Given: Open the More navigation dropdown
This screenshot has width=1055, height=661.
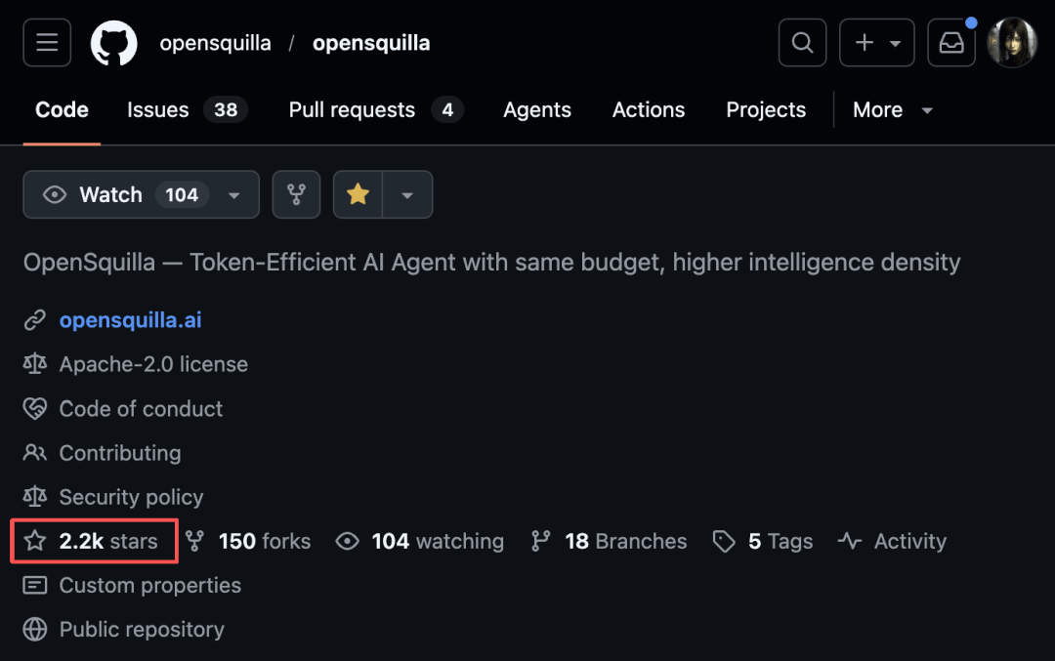Looking at the screenshot, I should pos(893,109).
